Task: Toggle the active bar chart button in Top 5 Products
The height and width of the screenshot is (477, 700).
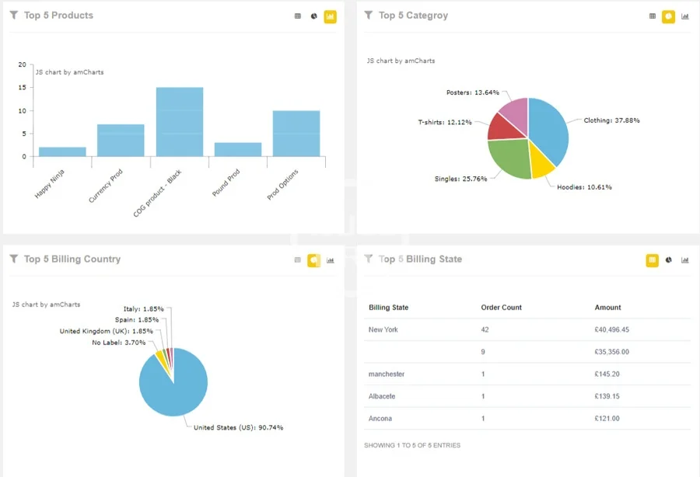Action: (331, 16)
